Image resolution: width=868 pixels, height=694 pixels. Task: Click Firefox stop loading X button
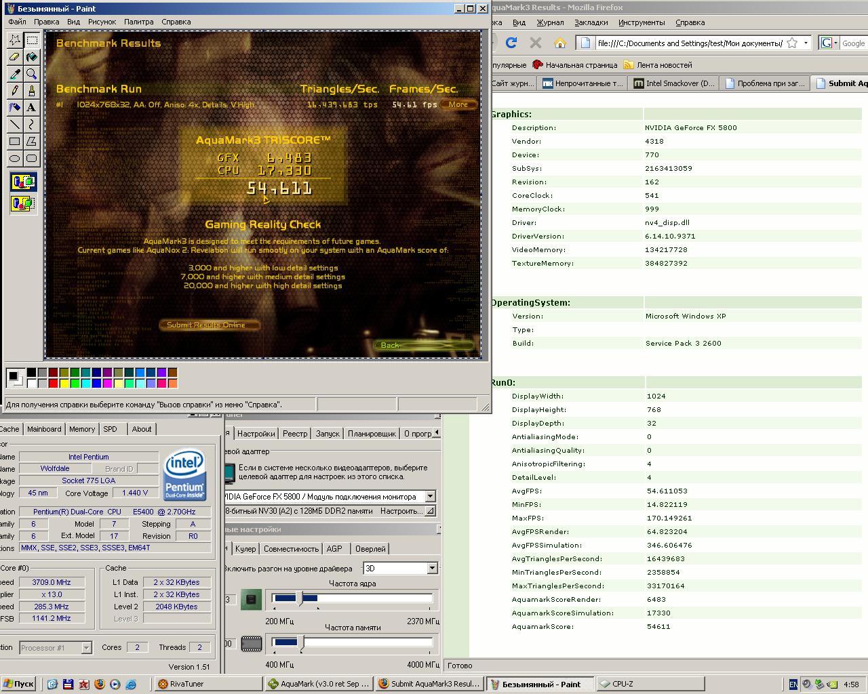pos(535,43)
